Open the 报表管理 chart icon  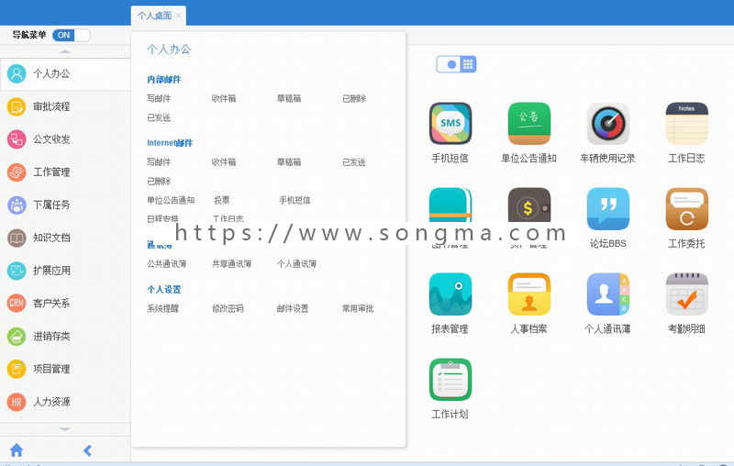450,294
